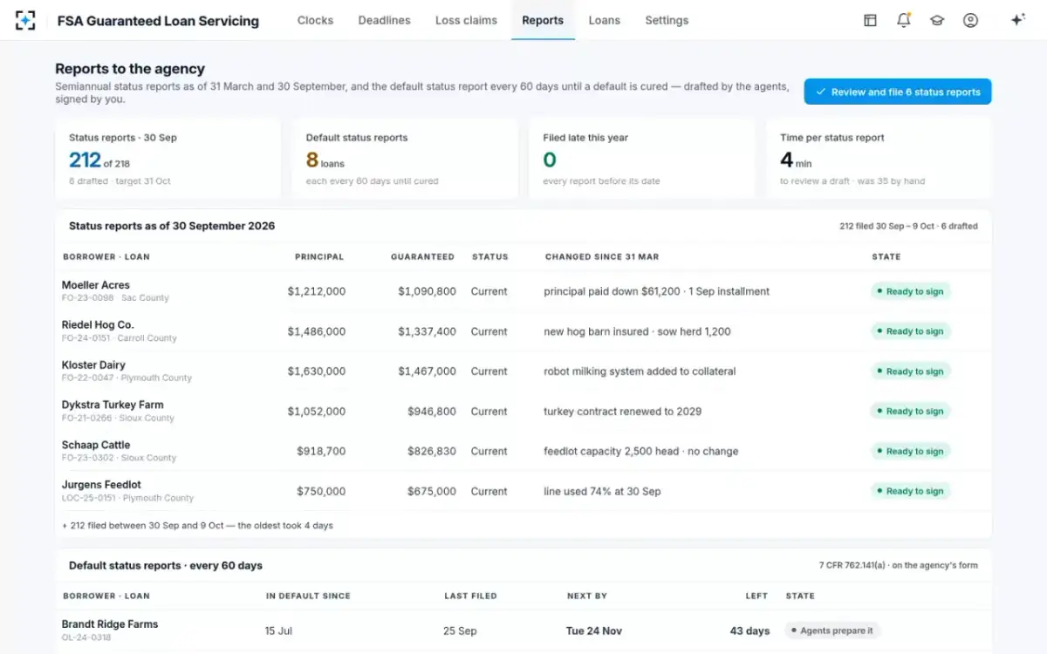Screen dimensions: 1047x654
Task: Click the CHANGED SINCE 31 MAR header
Action: [602, 257]
